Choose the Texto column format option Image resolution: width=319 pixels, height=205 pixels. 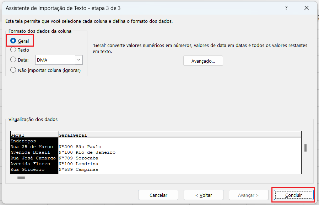[13, 50]
